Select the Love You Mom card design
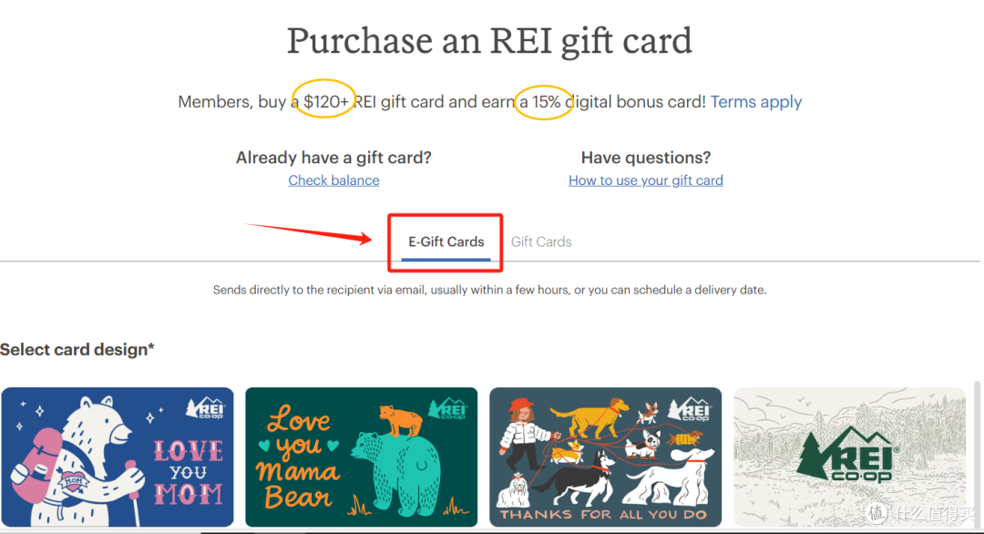Screen dimensions: 984x534 click(x=118, y=457)
